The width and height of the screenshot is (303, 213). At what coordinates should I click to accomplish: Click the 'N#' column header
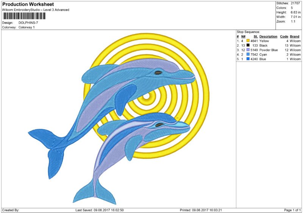243,36
